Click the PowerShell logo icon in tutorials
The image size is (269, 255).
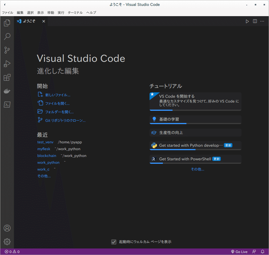(x=154, y=159)
